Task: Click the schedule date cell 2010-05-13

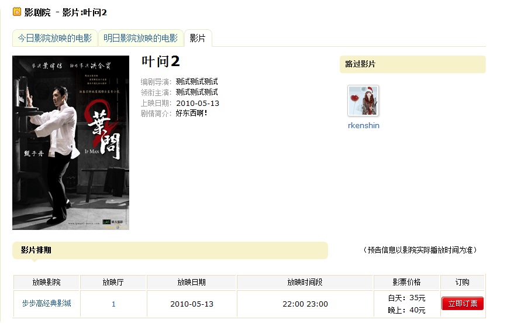Action: (x=192, y=304)
